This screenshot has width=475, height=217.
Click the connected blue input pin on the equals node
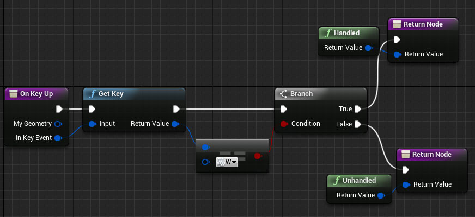click(206, 147)
